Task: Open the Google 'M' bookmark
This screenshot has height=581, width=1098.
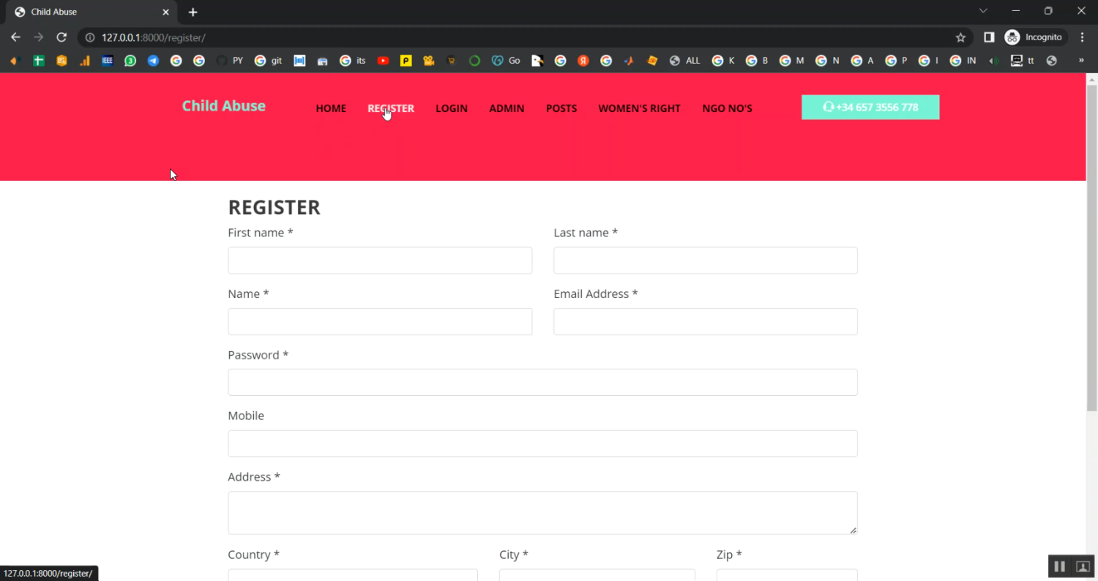Action: point(791,61)
